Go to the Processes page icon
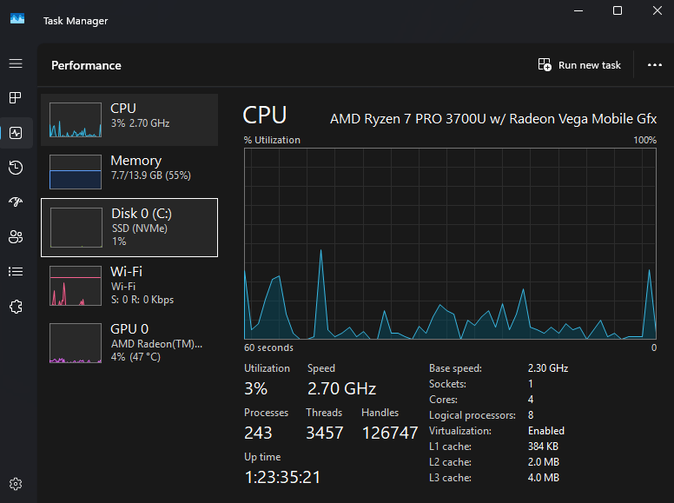 (x=16, y=98)
